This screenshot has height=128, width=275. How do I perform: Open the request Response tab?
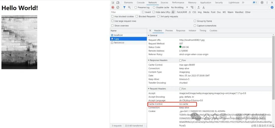(181, 31)
